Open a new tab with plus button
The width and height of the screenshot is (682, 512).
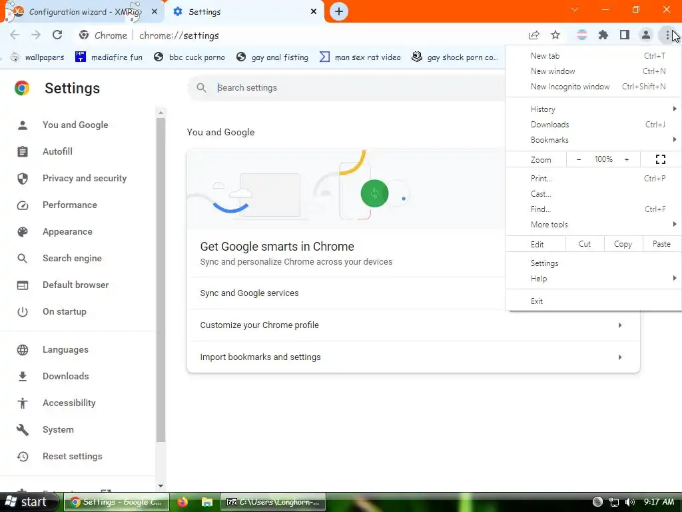[339, 11]
